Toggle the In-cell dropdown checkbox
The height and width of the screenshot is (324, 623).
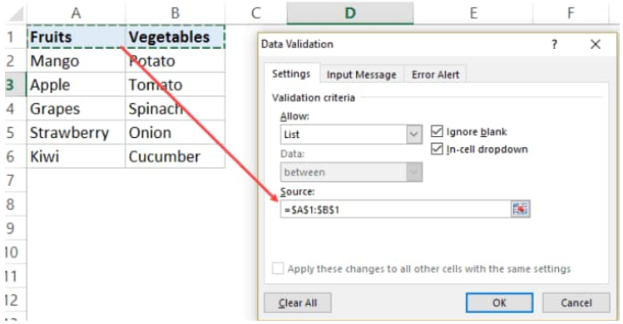coord(437,150)
